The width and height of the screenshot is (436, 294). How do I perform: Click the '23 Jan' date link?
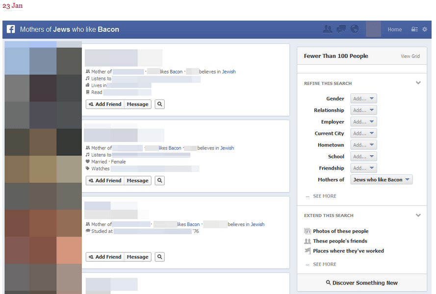(x=13, y=6)
